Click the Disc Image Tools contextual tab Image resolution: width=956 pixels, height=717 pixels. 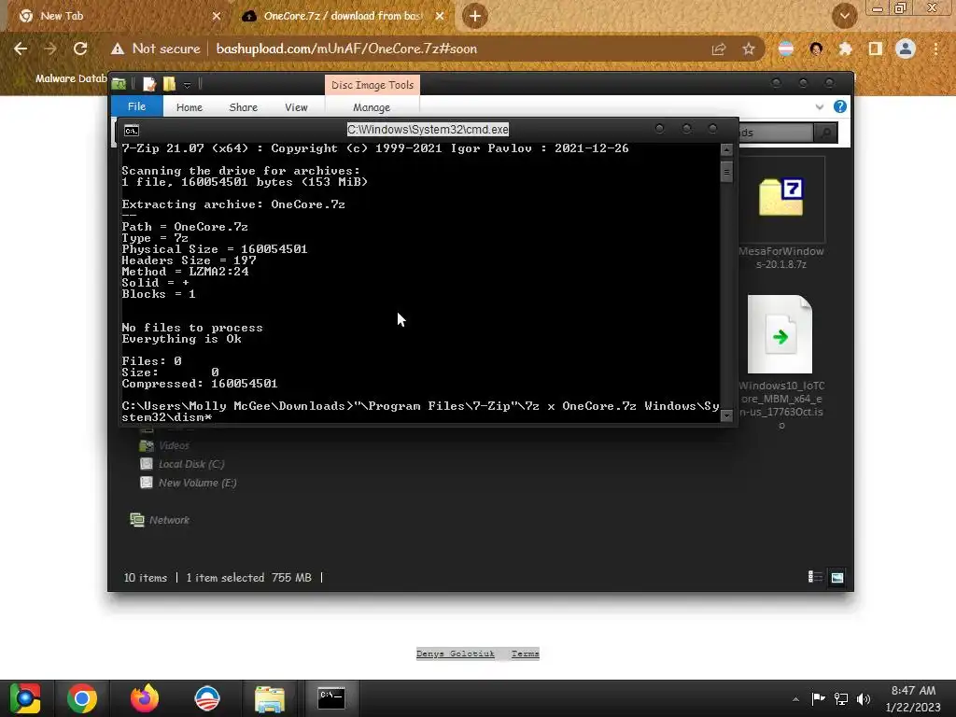tap(372, 85)
